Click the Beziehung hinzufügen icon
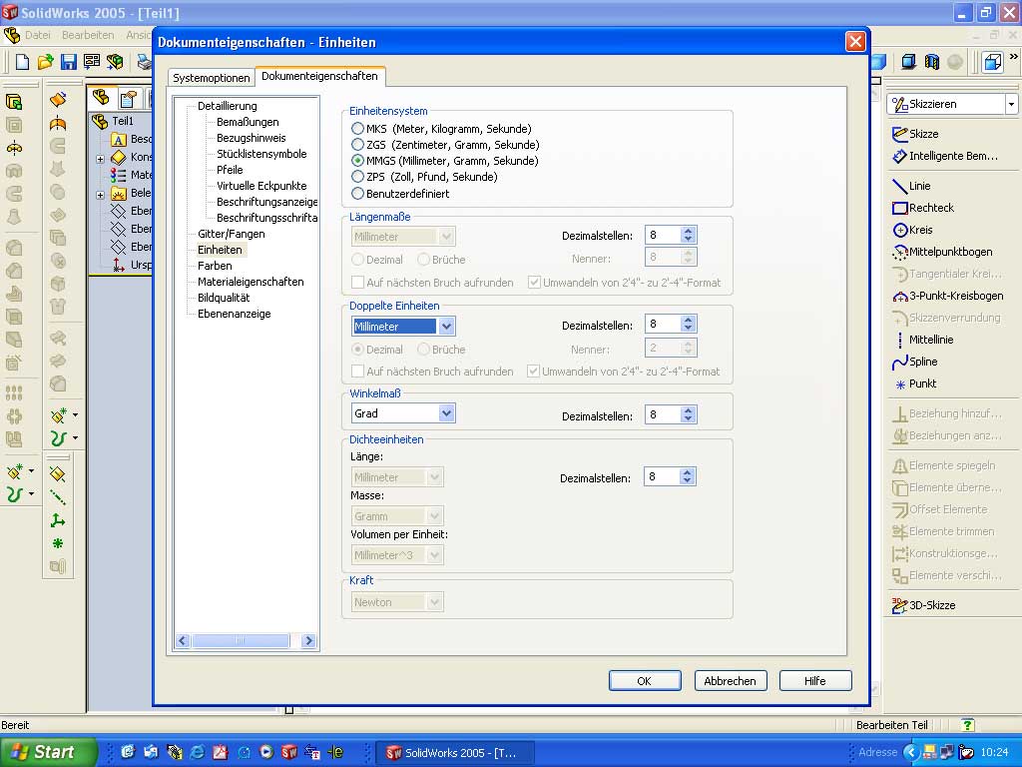Viewport: 1022px width, 767px height. (899, 414)
